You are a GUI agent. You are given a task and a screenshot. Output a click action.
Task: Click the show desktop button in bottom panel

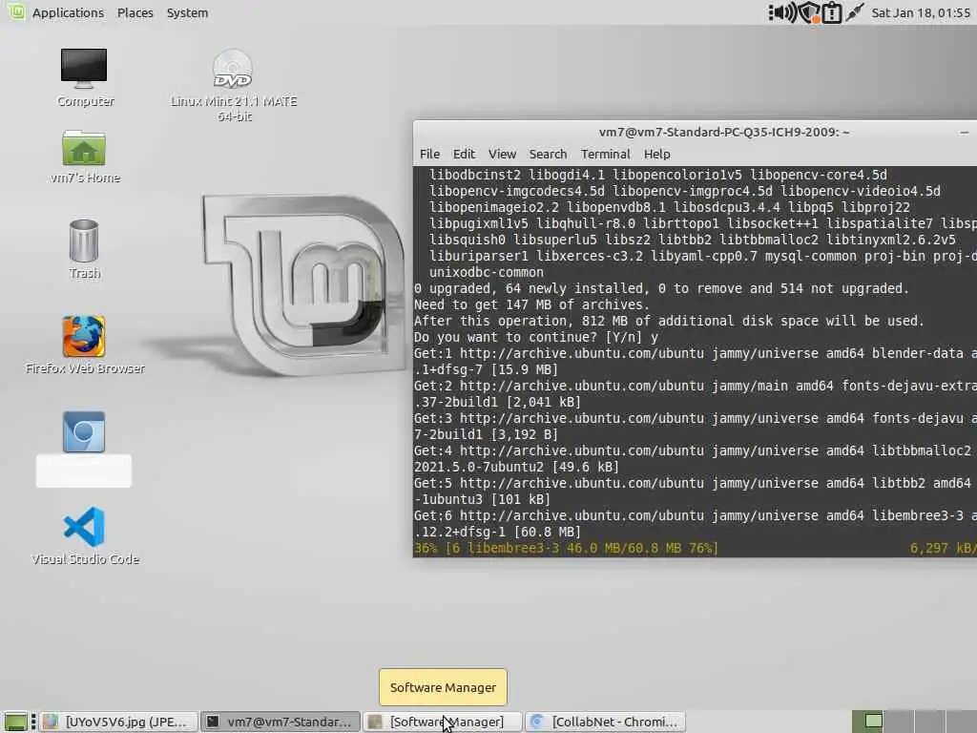click(x=15, y=722)
